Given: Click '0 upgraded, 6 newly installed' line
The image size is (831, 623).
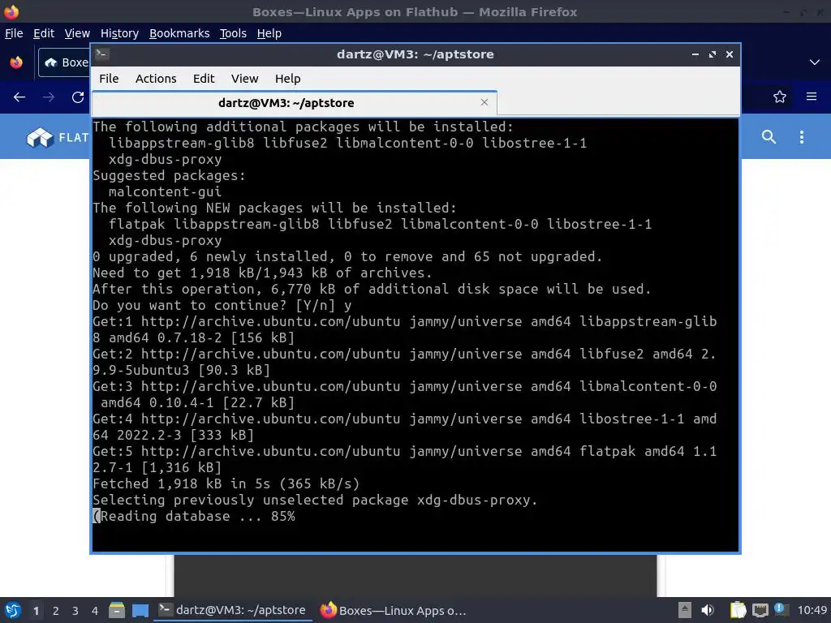Looking at the screenshot, I should point(347,256).
